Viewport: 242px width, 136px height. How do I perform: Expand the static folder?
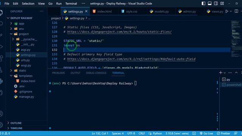(26, 71)
